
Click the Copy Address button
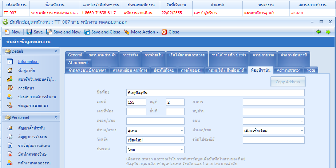(x=288, y=82)
